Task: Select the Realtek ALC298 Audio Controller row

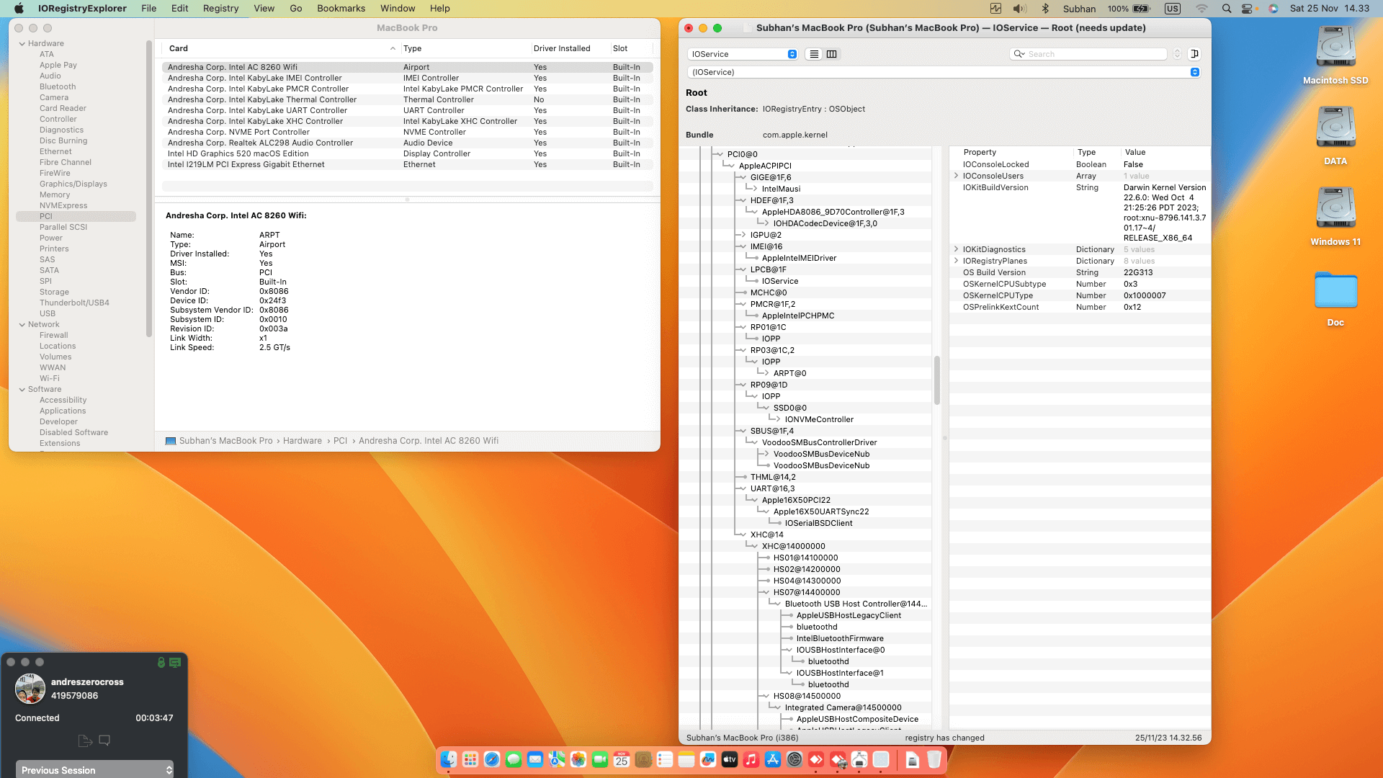Action: pos(408,143)
